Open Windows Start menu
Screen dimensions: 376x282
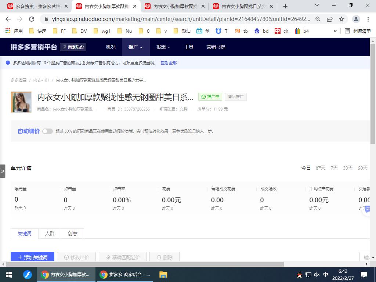point(9,275)
